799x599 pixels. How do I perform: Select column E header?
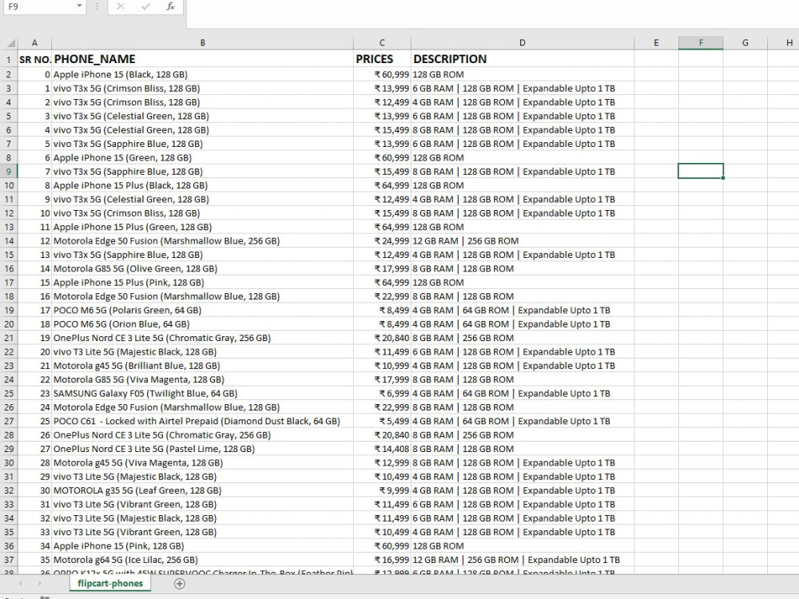pos(656,43)
